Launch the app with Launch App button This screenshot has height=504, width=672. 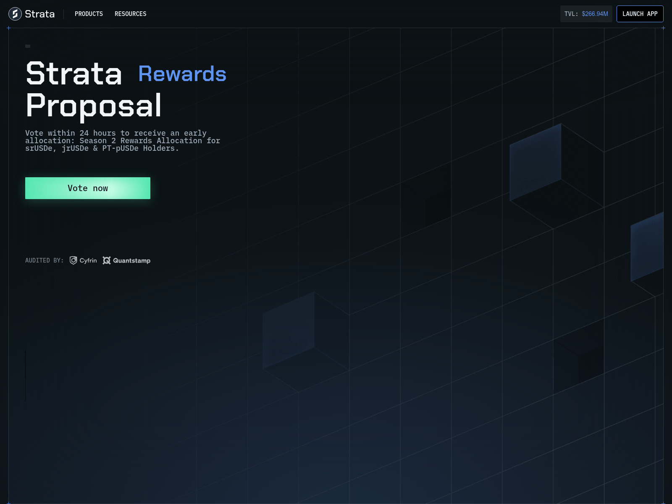[x=640, y=14]
